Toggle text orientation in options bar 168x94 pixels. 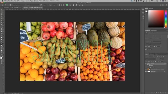[x=10, y=5]
